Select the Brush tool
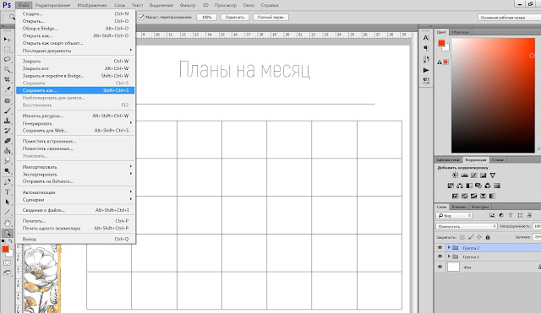The width and height of the screenshot is (541, 313). click(8, 111)
